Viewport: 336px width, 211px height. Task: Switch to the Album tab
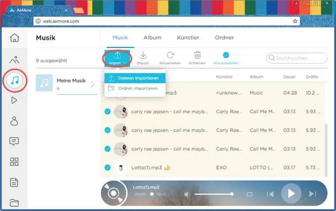152,38
